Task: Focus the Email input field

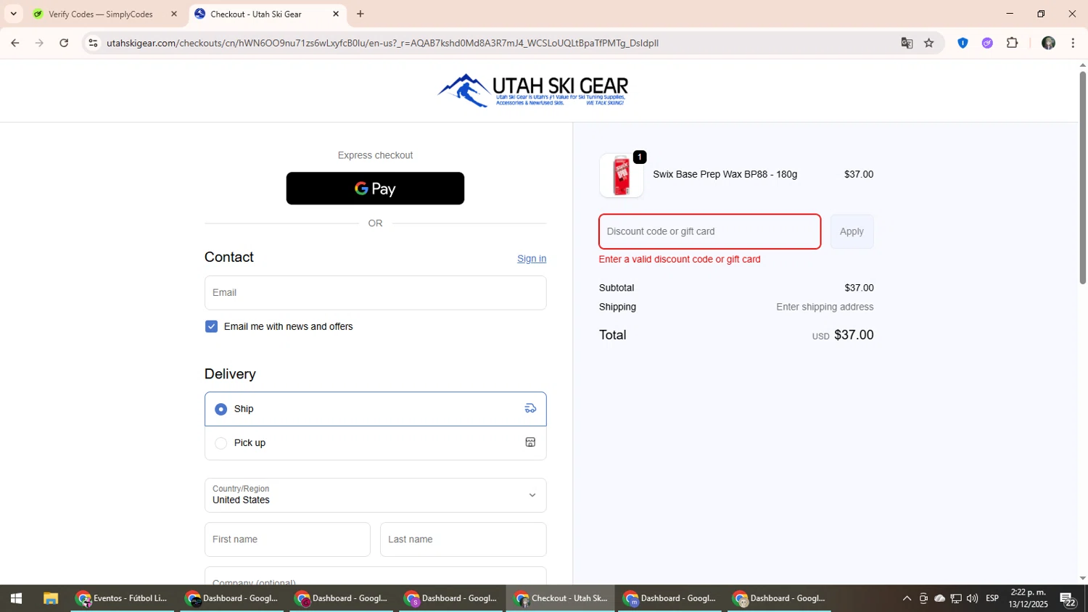Action: click(x=375, y=293)
